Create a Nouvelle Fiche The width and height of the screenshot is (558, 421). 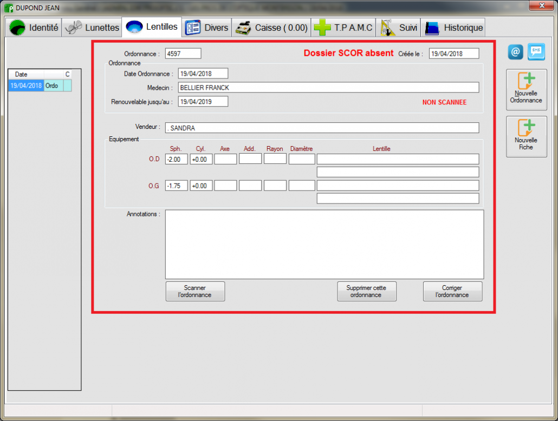[x=527, y=136]
